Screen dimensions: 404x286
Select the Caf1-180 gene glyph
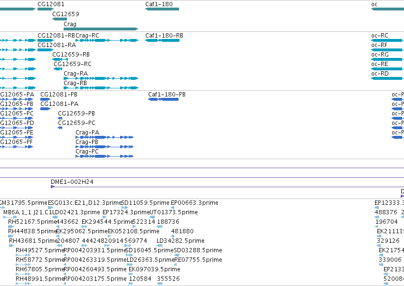(x=162, y=9)
